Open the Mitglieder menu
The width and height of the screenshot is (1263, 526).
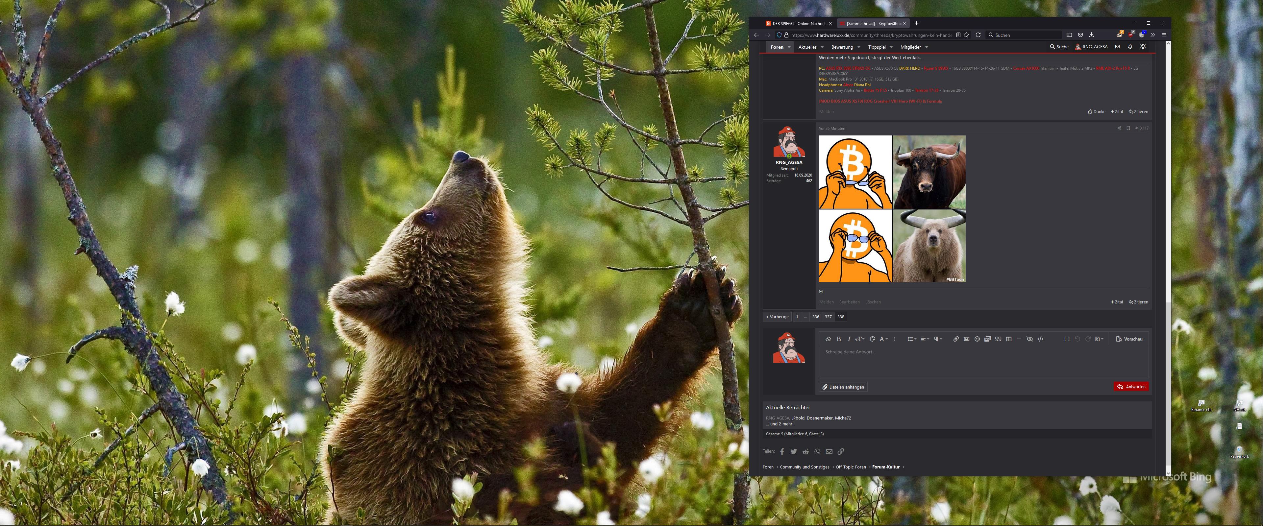click(910, 47)
